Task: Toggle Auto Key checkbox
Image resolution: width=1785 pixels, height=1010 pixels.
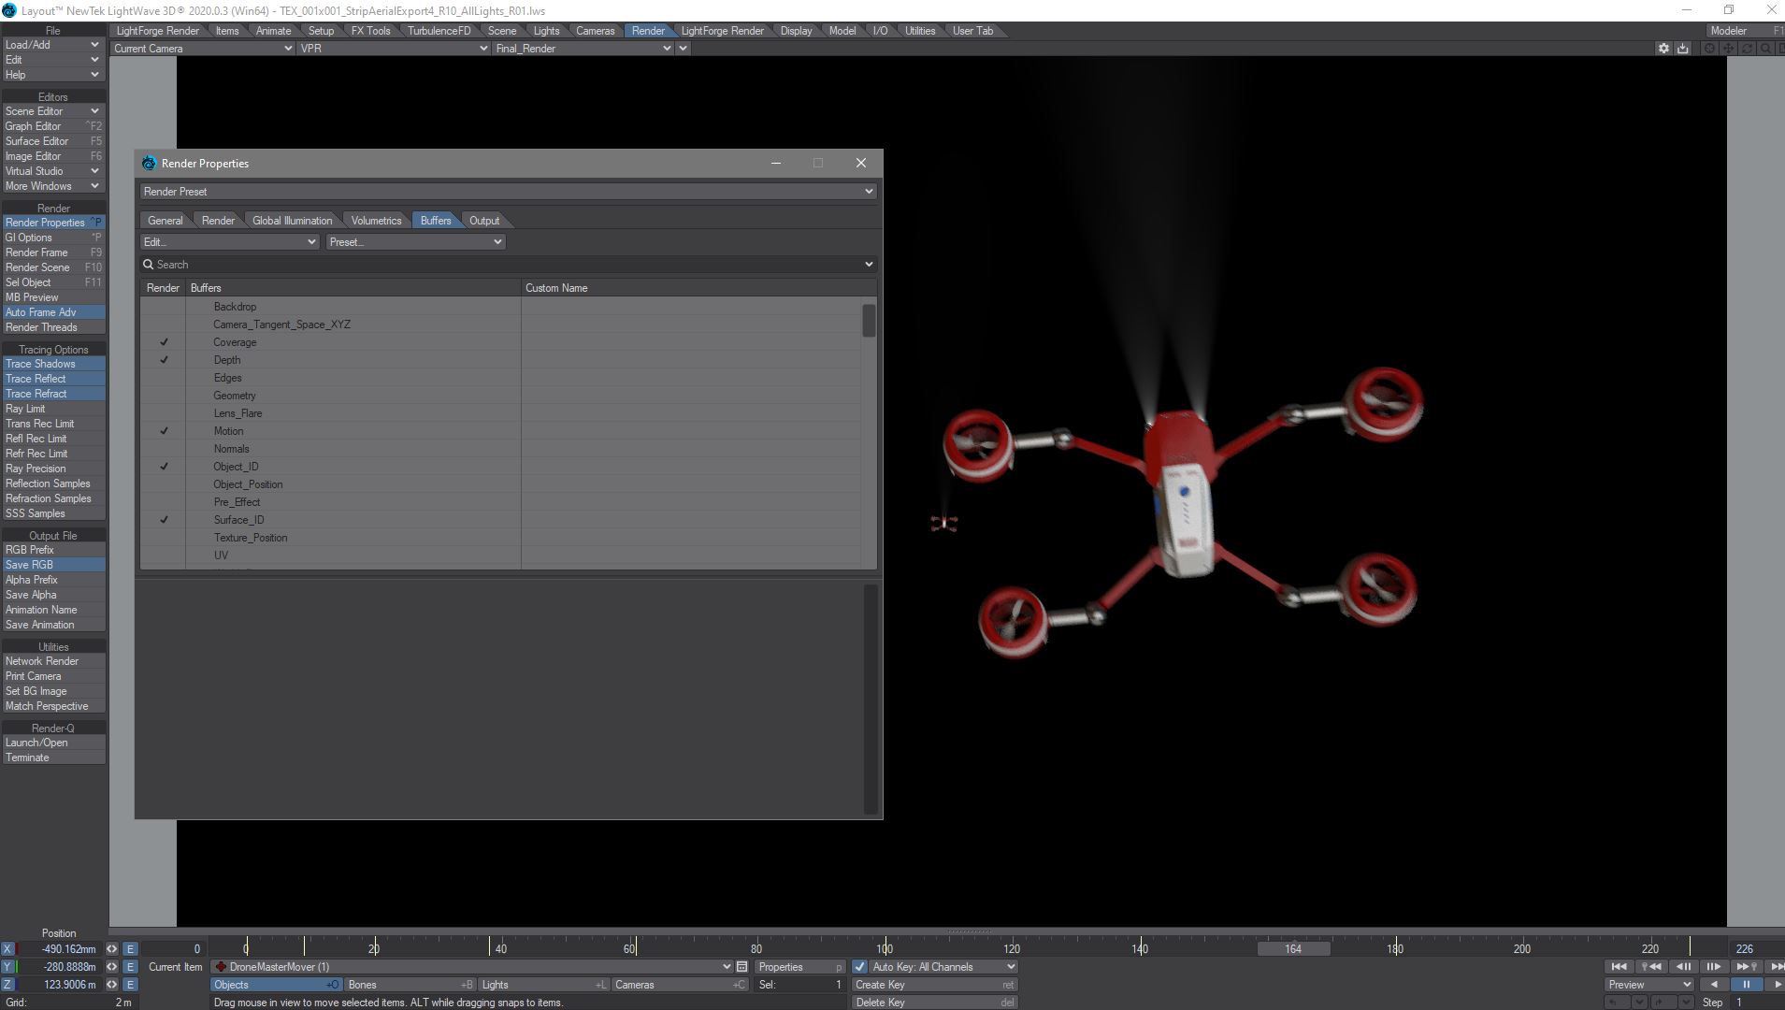Action: point(859,967)
